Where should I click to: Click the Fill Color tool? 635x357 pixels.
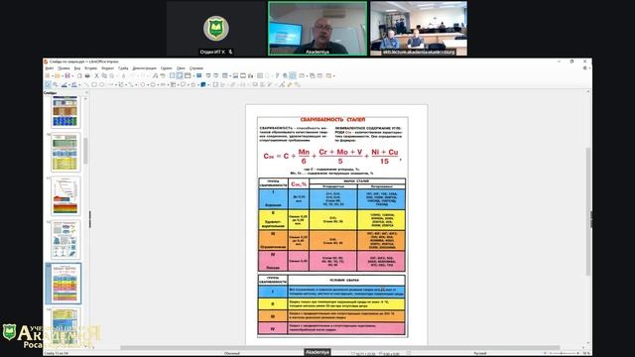point(73,84)
